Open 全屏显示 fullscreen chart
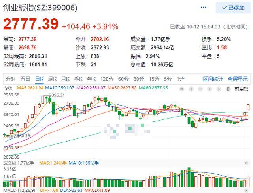Image resolution: width=253 pixels, height=193 pixels. 238,79
